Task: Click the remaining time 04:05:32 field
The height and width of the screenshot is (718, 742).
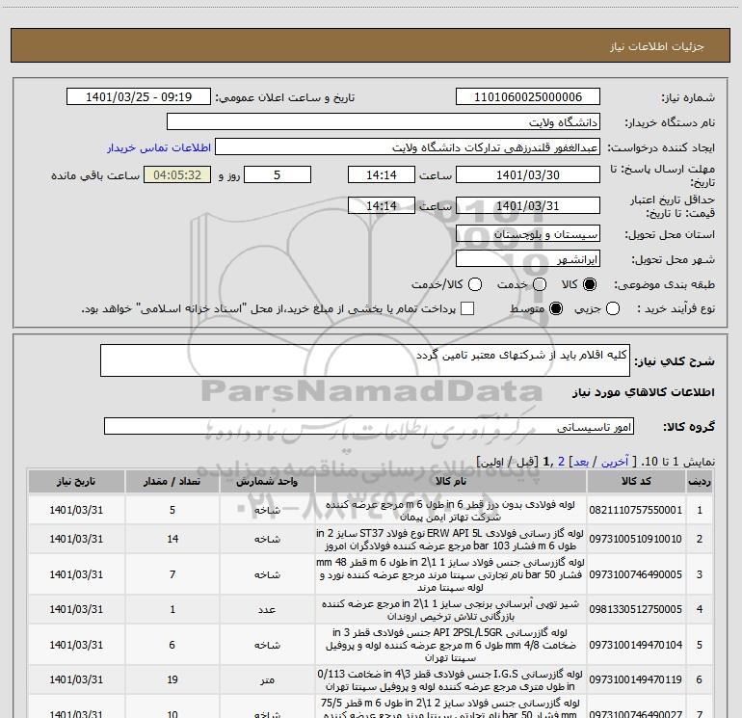Action: (x=177, y=174)
